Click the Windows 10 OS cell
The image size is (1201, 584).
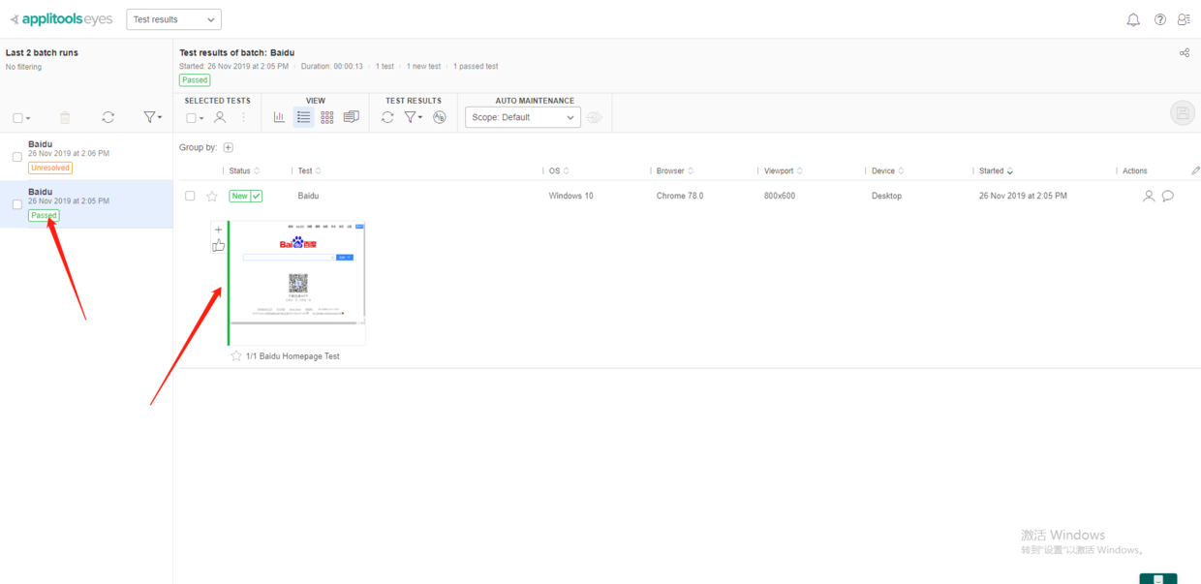pyautogui.click(x=571, y=196)
